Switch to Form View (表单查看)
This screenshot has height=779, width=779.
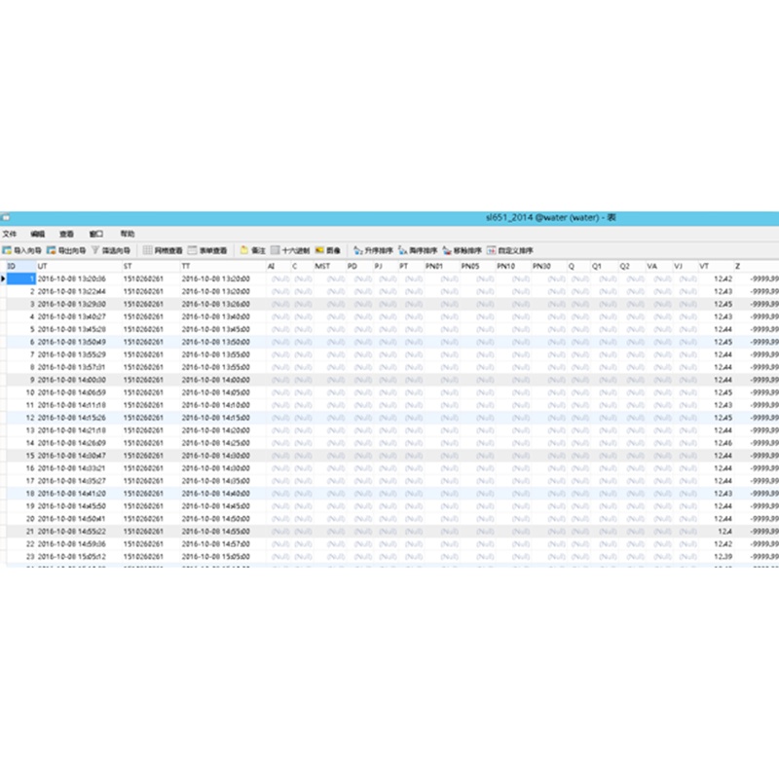[x=207, y=250]
